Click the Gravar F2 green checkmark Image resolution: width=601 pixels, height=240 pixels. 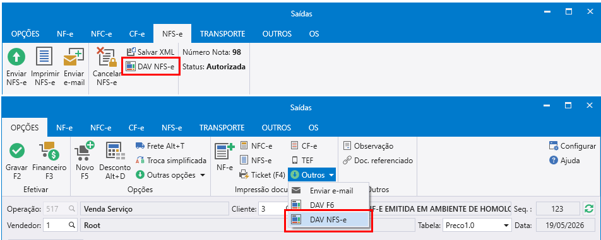coord(17,151)
